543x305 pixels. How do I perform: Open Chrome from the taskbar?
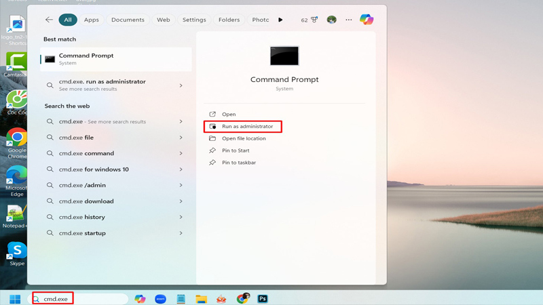pos(243,298)
